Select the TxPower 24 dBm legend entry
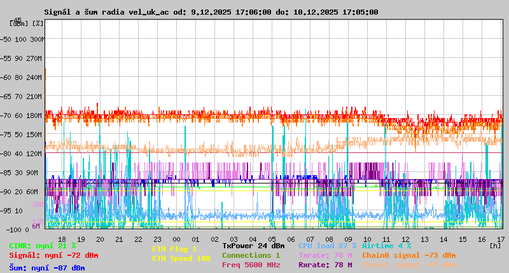 tap(253, 246)
